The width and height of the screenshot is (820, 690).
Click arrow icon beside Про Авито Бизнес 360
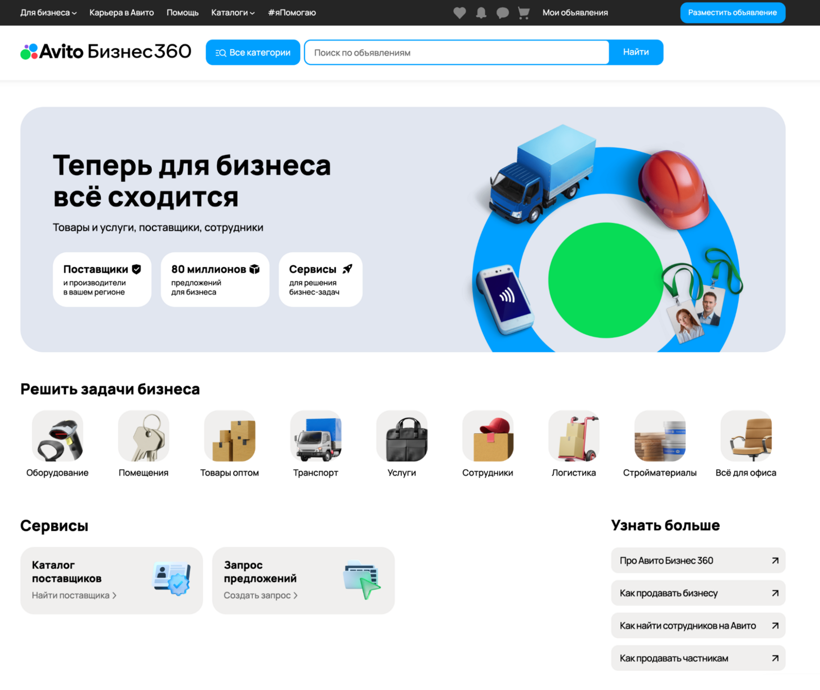pyautogui.click(x=775, y=561)
